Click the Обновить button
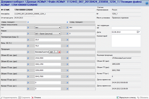Viewport: 149px width, 99px height. pyautogui.click(x=143, y=97)
